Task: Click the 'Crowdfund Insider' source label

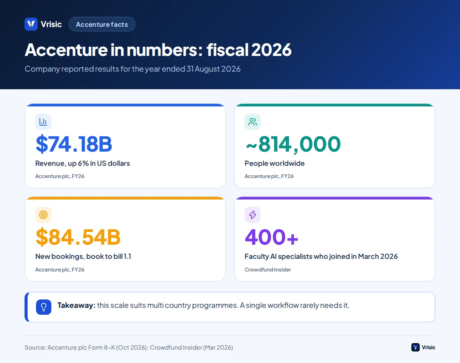Action: pyautogui.click(x=268, y=270)
